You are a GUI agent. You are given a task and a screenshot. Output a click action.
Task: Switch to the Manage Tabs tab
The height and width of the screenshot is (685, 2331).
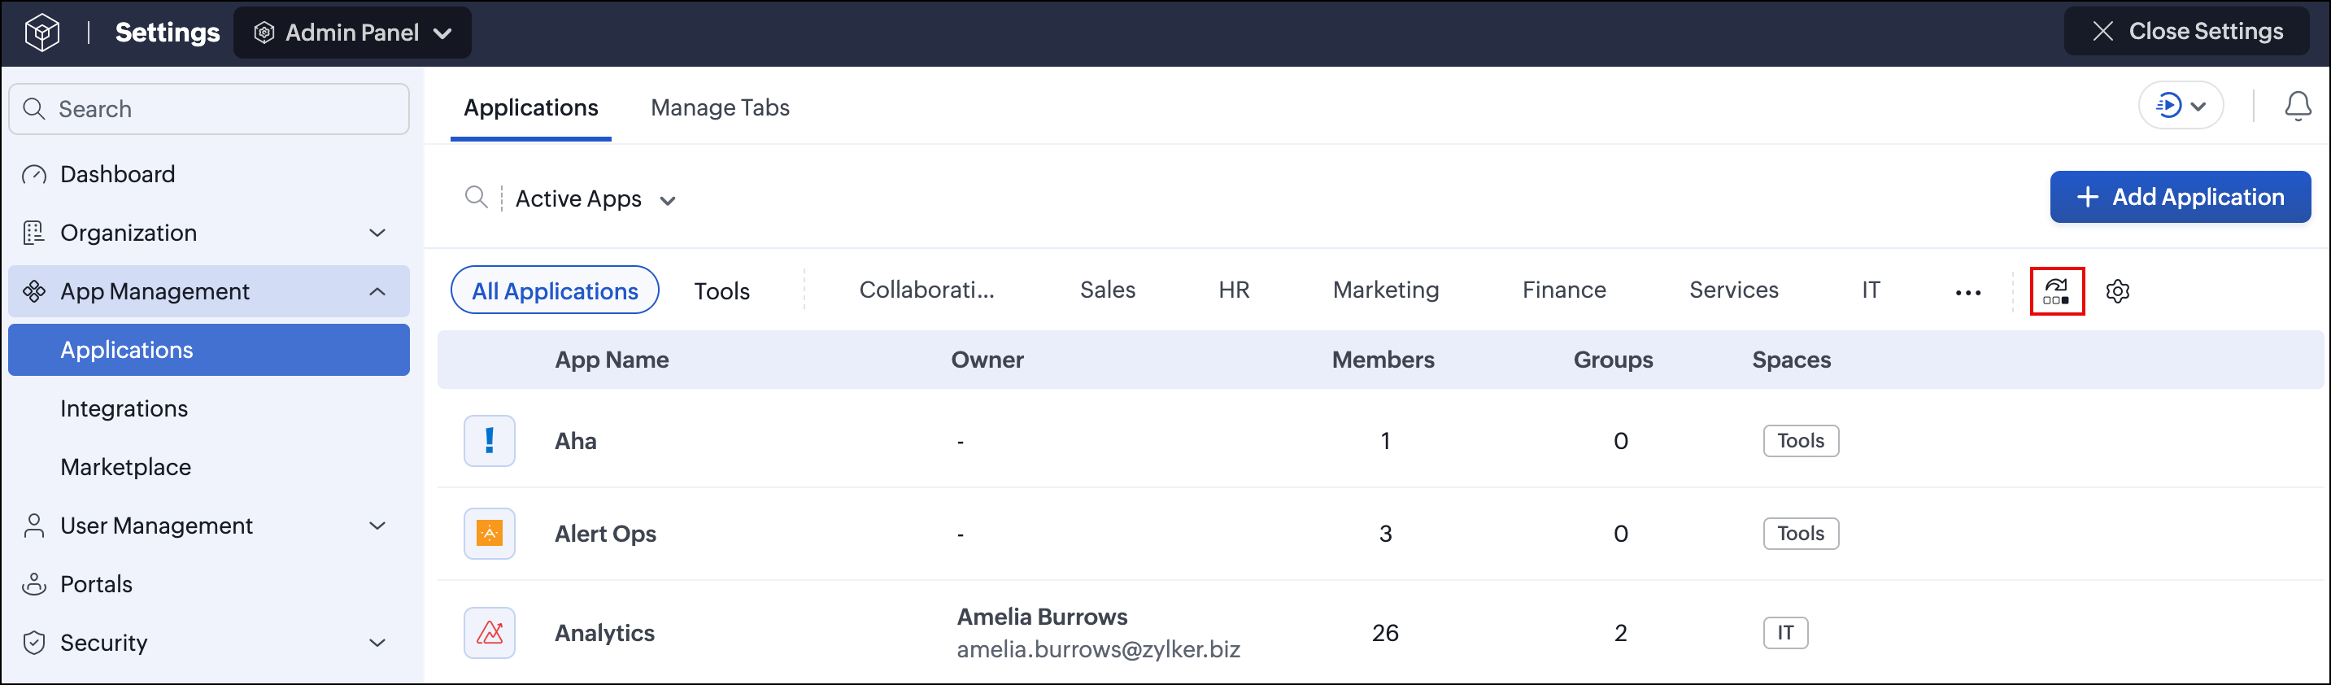[721, 107]
